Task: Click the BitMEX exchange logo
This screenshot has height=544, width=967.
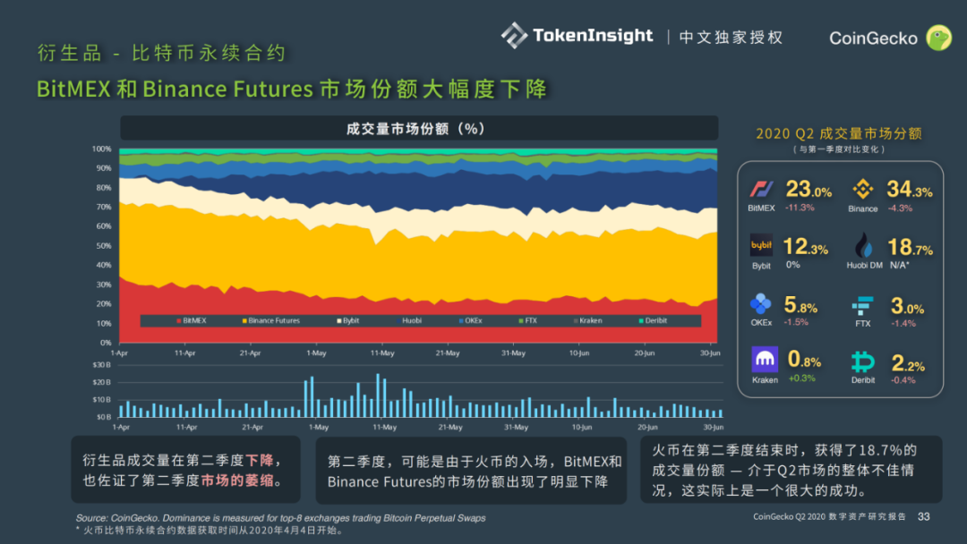Action: point(762,190)
